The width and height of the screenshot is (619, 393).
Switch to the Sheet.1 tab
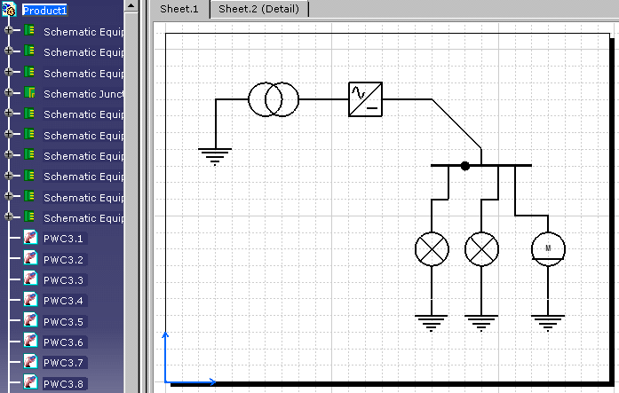point(179,9)
